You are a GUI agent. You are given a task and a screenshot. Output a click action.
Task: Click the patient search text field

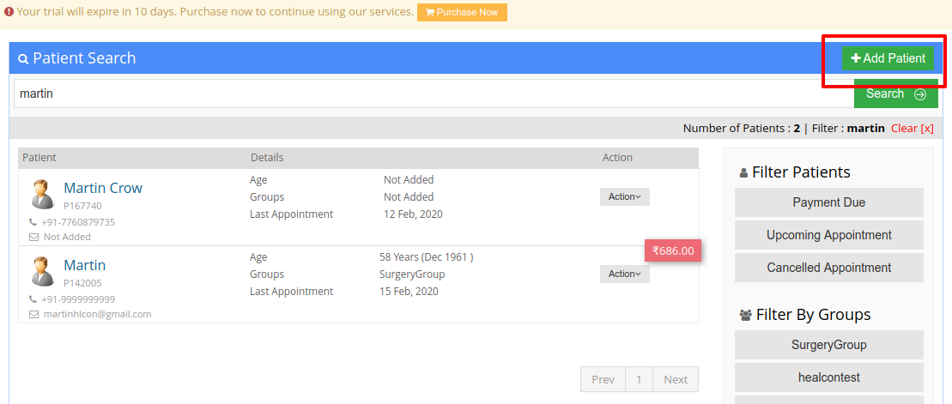click(x=434, y=93)
